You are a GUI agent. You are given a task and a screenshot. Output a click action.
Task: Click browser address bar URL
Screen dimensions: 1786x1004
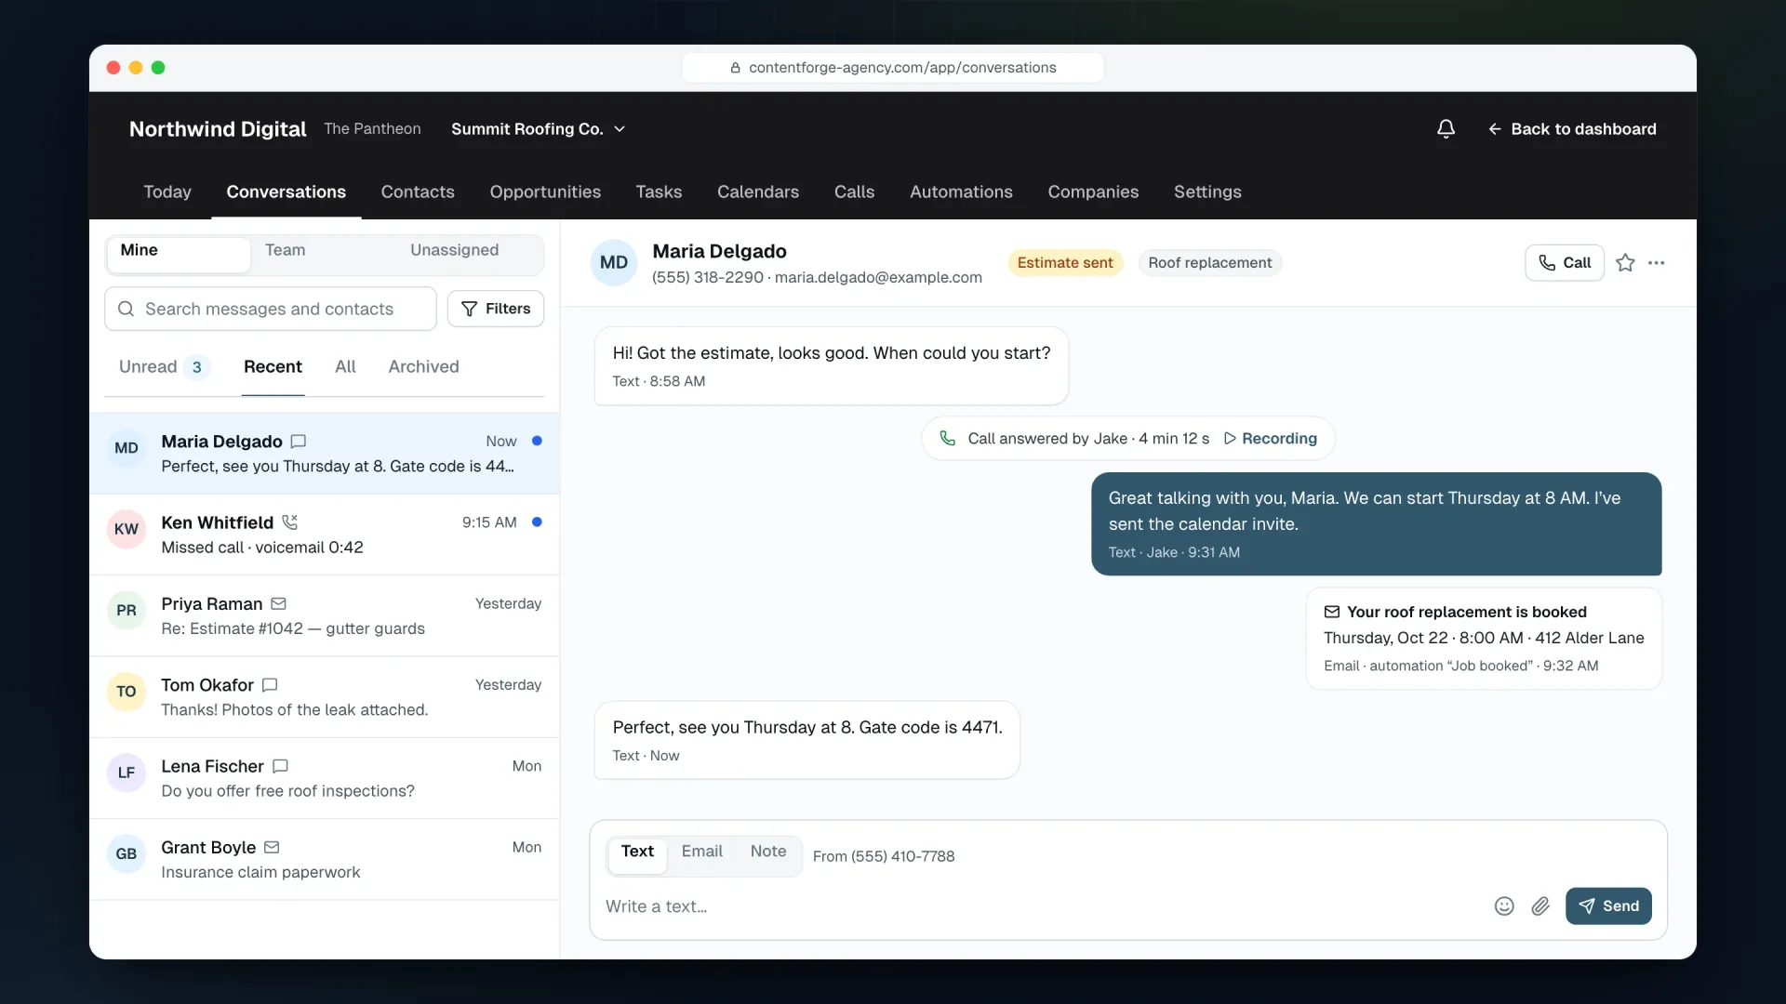(893, 68)
